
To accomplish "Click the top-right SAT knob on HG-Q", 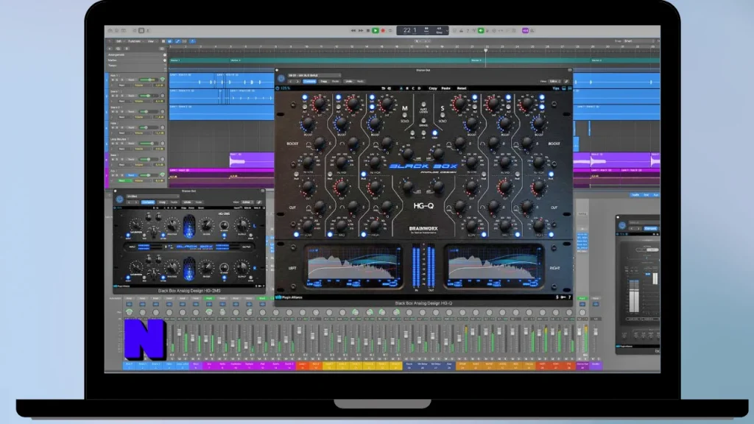I will (x=526, y=103).
